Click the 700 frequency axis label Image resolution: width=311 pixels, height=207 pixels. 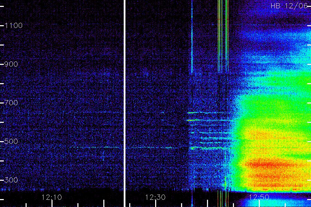(11, 103)
